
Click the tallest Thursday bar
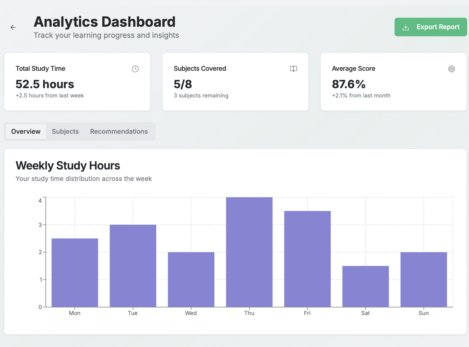click(249, 252)
